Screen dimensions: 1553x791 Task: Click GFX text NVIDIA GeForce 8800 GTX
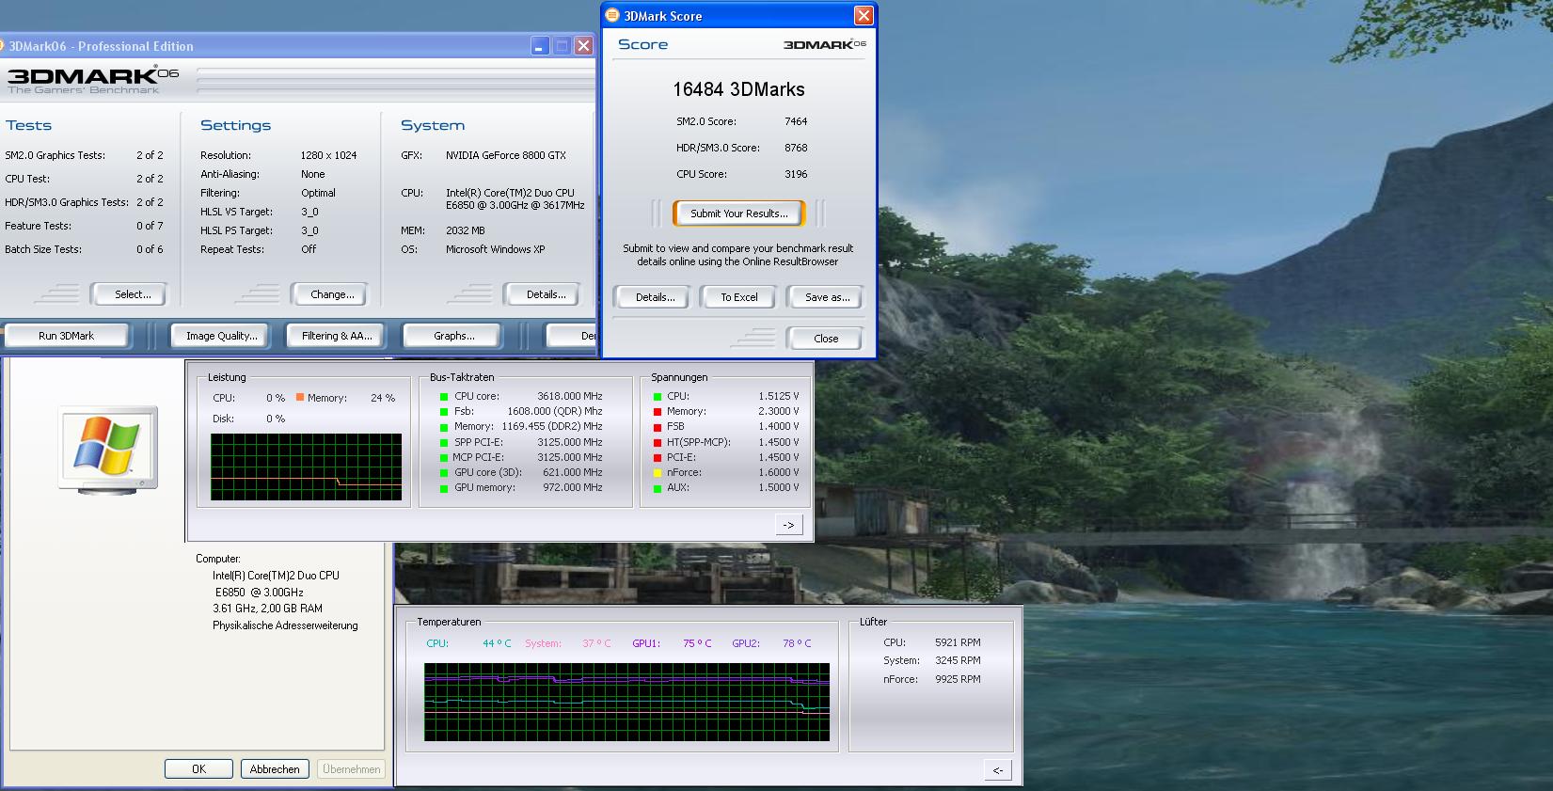click(x=506, y=155)
